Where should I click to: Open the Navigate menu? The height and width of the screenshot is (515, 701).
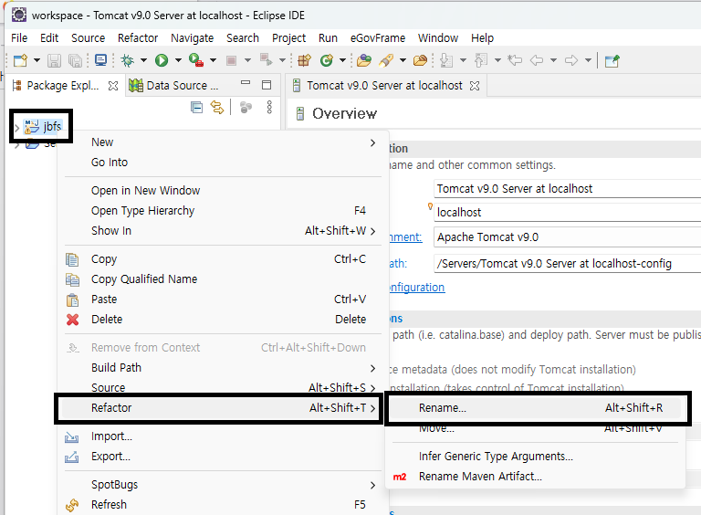(193, 38)
